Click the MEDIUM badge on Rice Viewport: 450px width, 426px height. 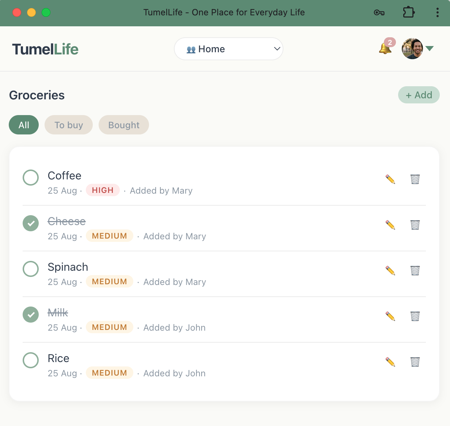point(110,373)
